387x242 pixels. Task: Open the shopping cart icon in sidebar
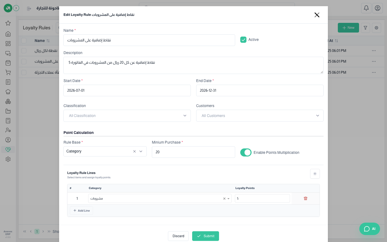pos(8,72)
